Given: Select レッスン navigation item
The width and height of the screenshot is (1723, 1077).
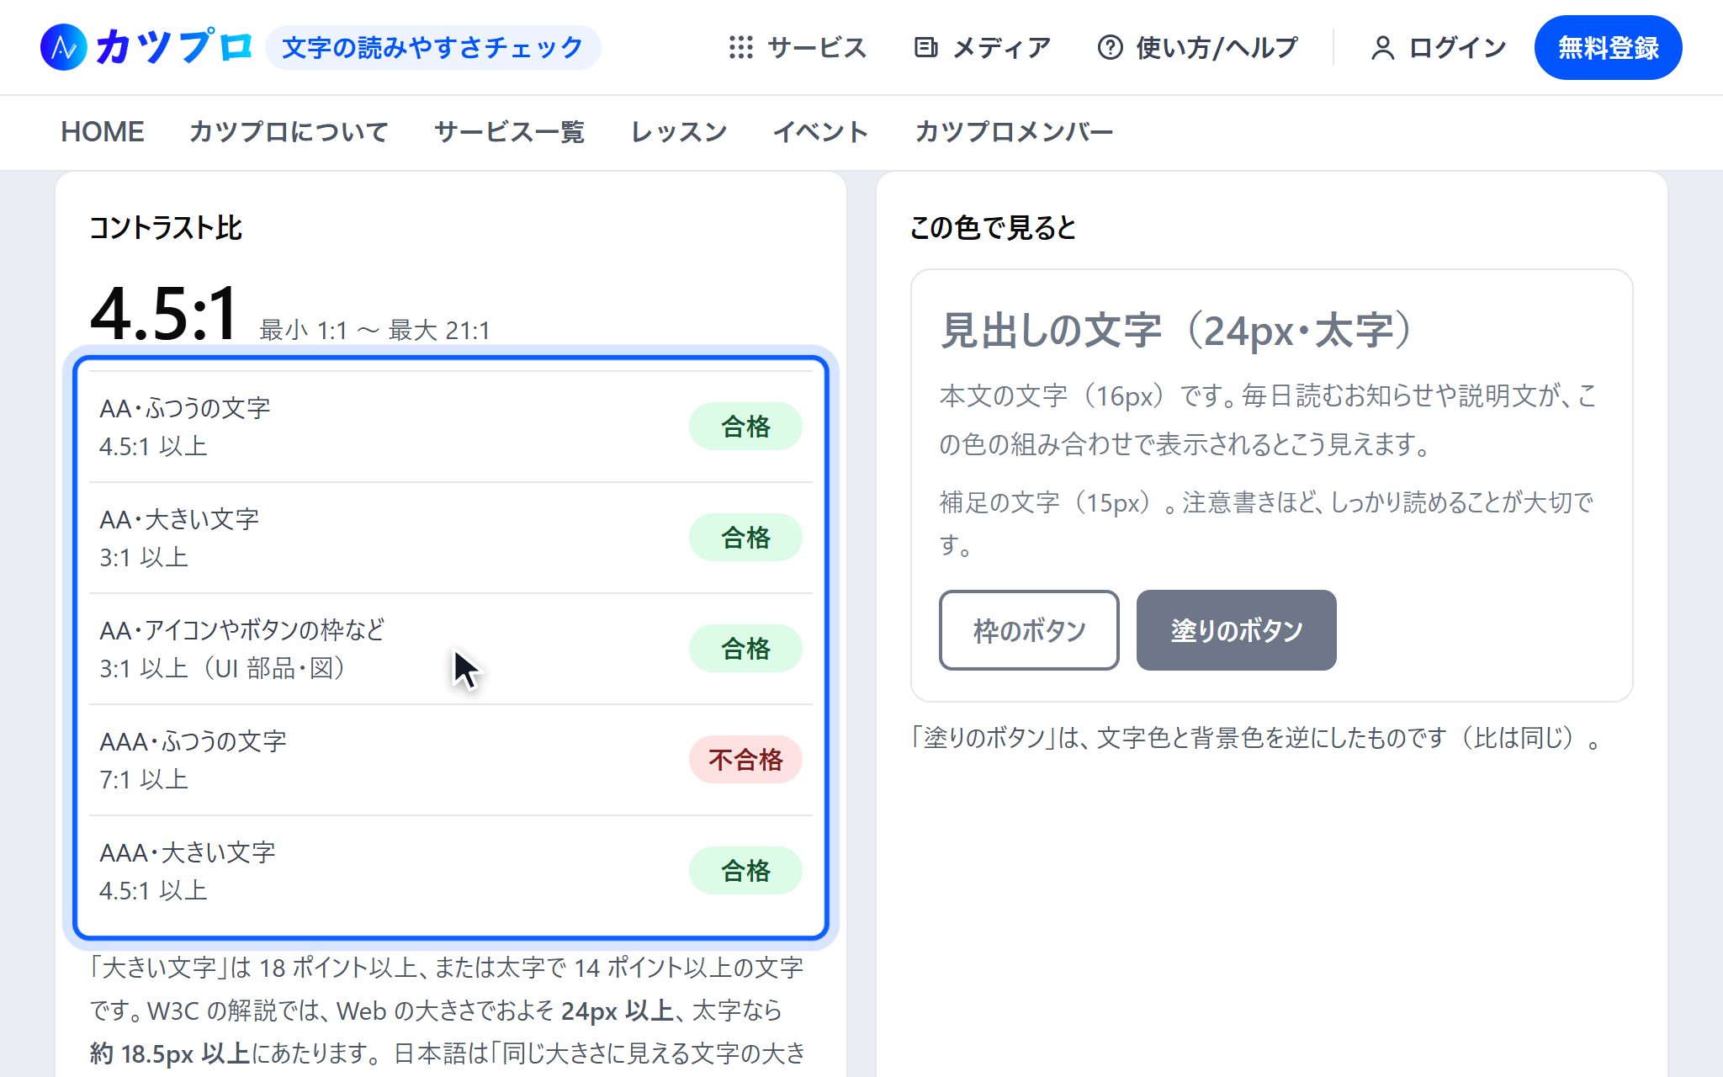Looking at the screenshot, I should pos(679,132).
